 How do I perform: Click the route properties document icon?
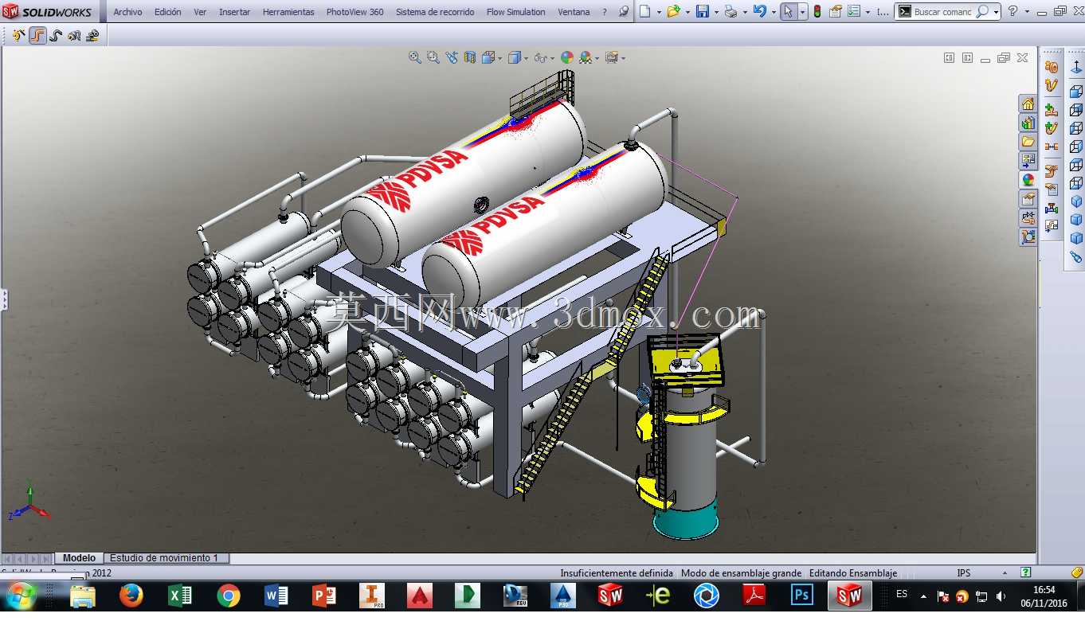point(1052,189)
